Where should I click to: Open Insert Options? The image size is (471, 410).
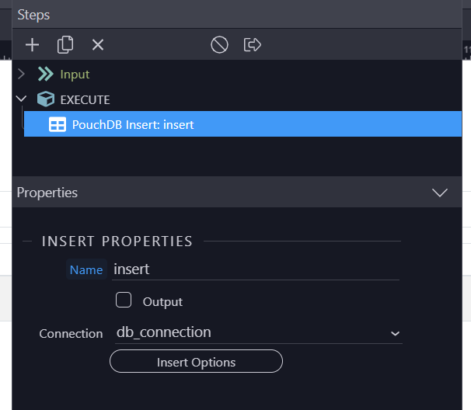click(196, 361)
